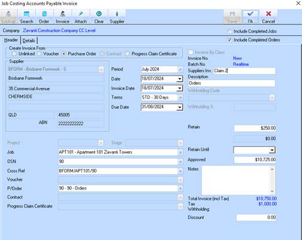Open the Supplier info icon
Viewport: 302px width, 240px height.
pos(117,14)
